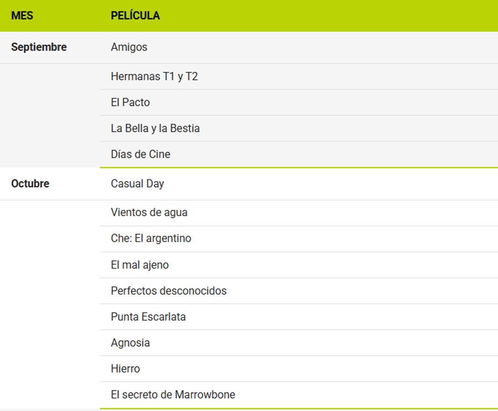Viewport: 498px width, 411px height.
Task: Click the green divider below Días de Cine
Action: pyautogui.click(x=299, y=167)
